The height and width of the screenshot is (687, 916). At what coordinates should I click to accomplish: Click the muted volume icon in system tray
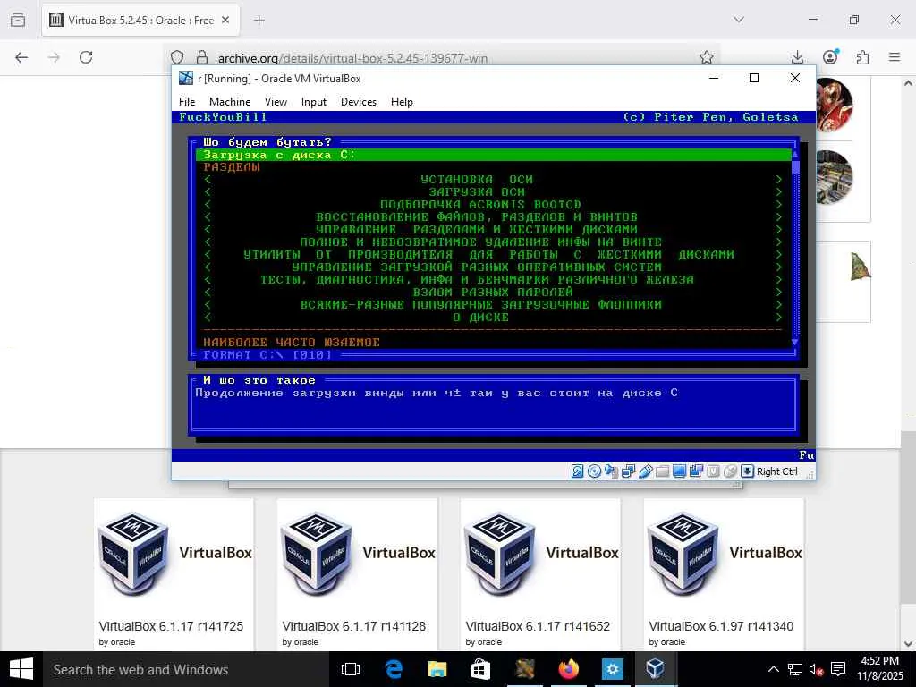(816, 669)
